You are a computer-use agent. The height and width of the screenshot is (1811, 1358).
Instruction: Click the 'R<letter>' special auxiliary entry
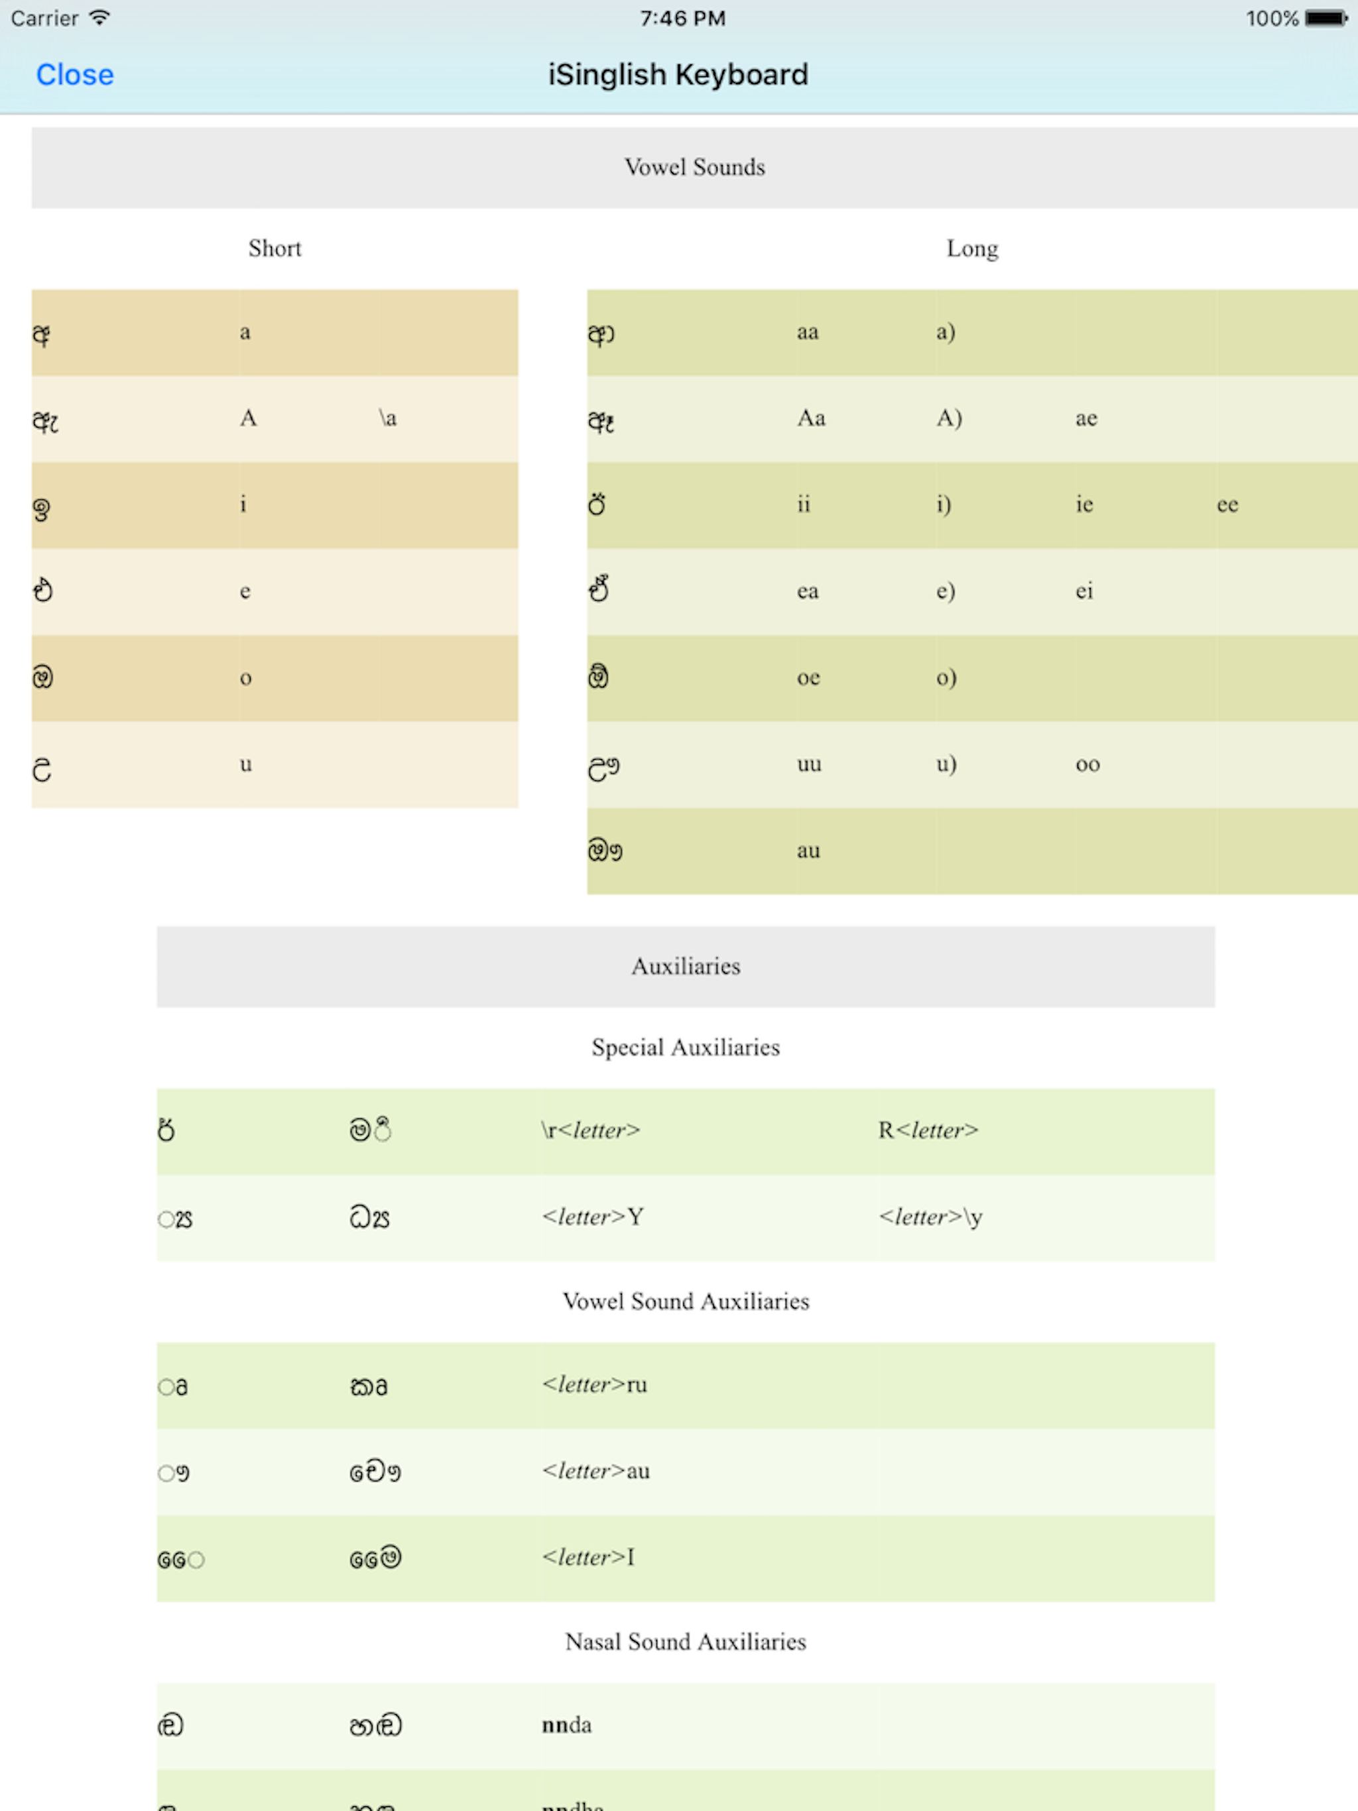click(x=928, y=1130)
